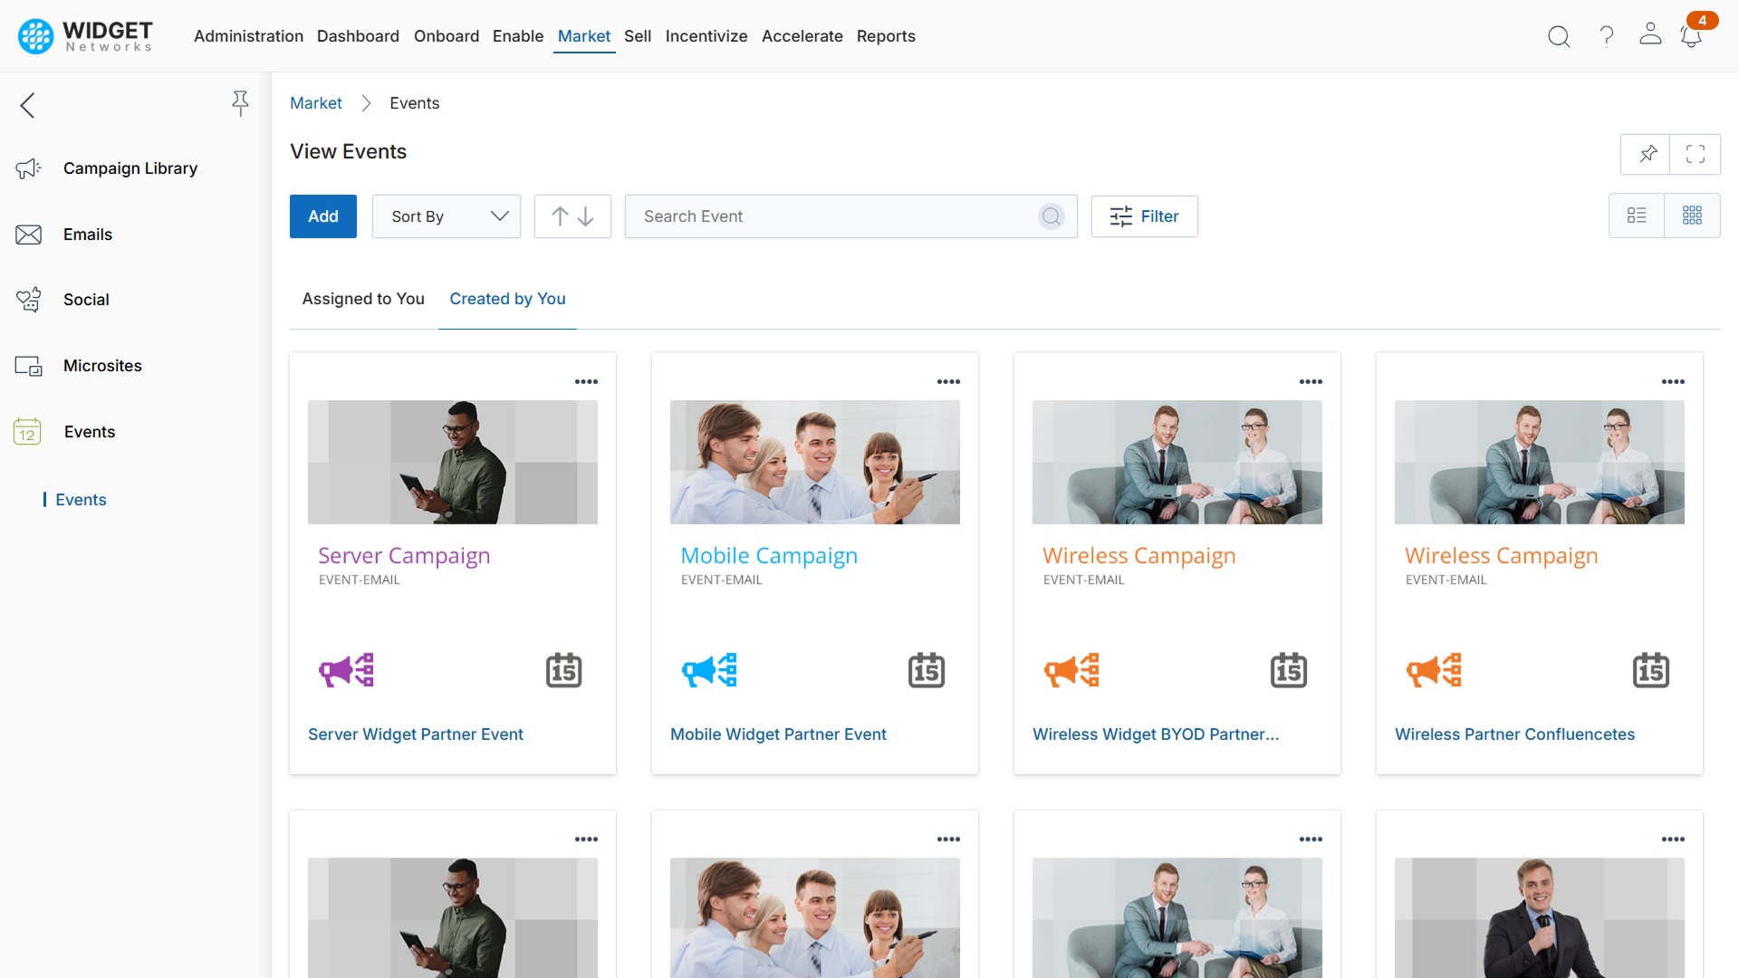Open the Wireless Widget BYOD Partner link

(x=1157, y=734)
